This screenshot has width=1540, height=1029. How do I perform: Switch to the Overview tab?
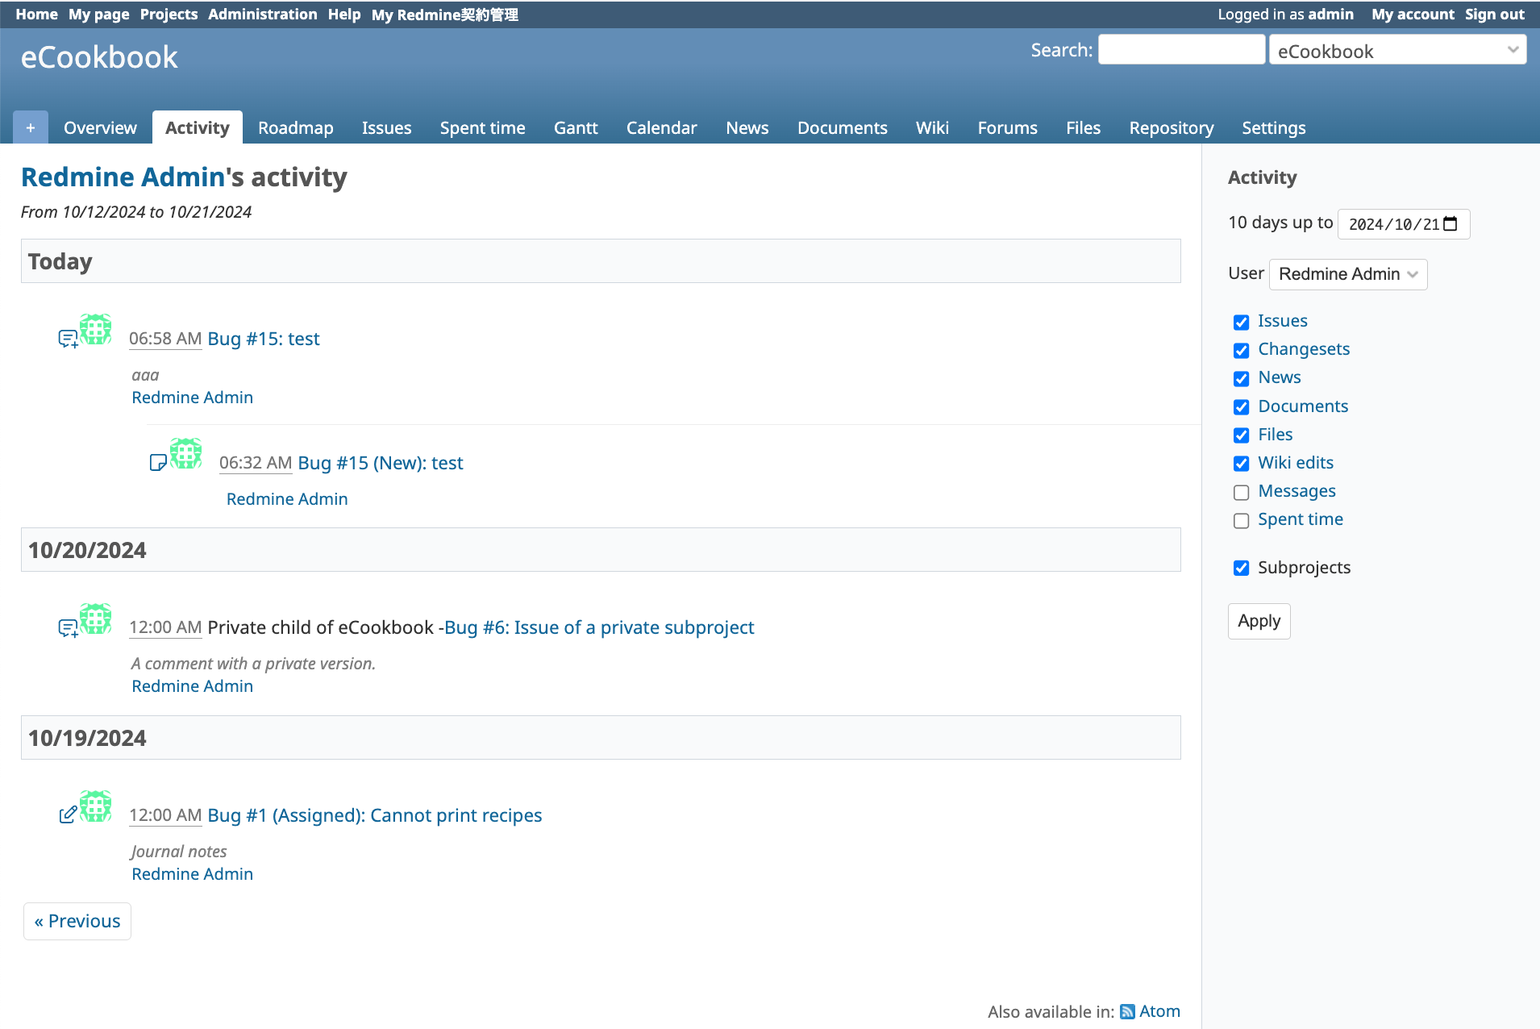click(x=100, y=127)
